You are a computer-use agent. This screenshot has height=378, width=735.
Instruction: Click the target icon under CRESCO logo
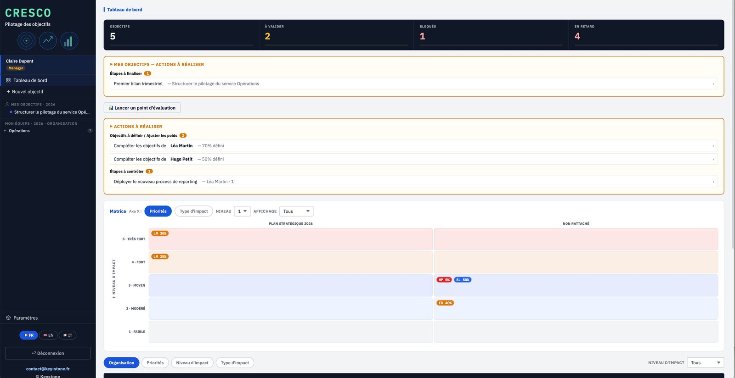(x=26, y=41)
